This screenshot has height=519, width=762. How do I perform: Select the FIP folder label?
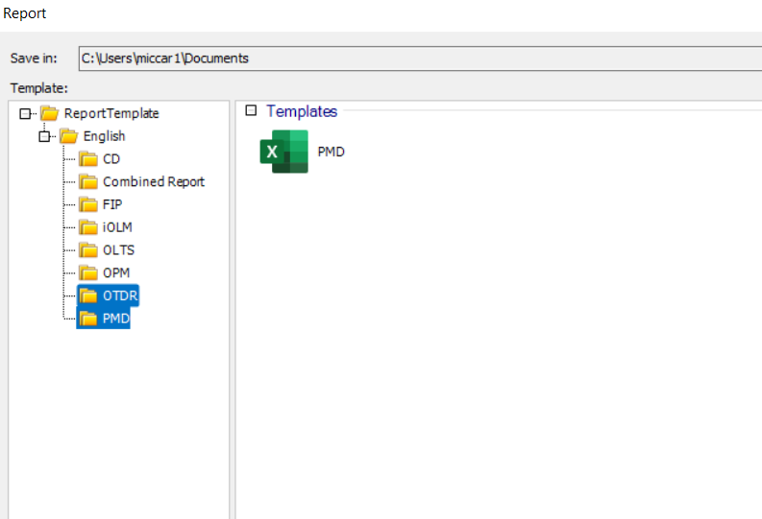[112, 204]
